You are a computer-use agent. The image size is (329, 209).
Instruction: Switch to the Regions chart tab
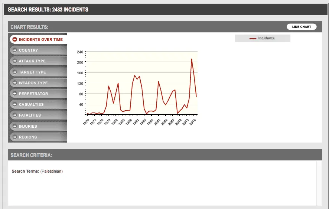pos(28,137)
